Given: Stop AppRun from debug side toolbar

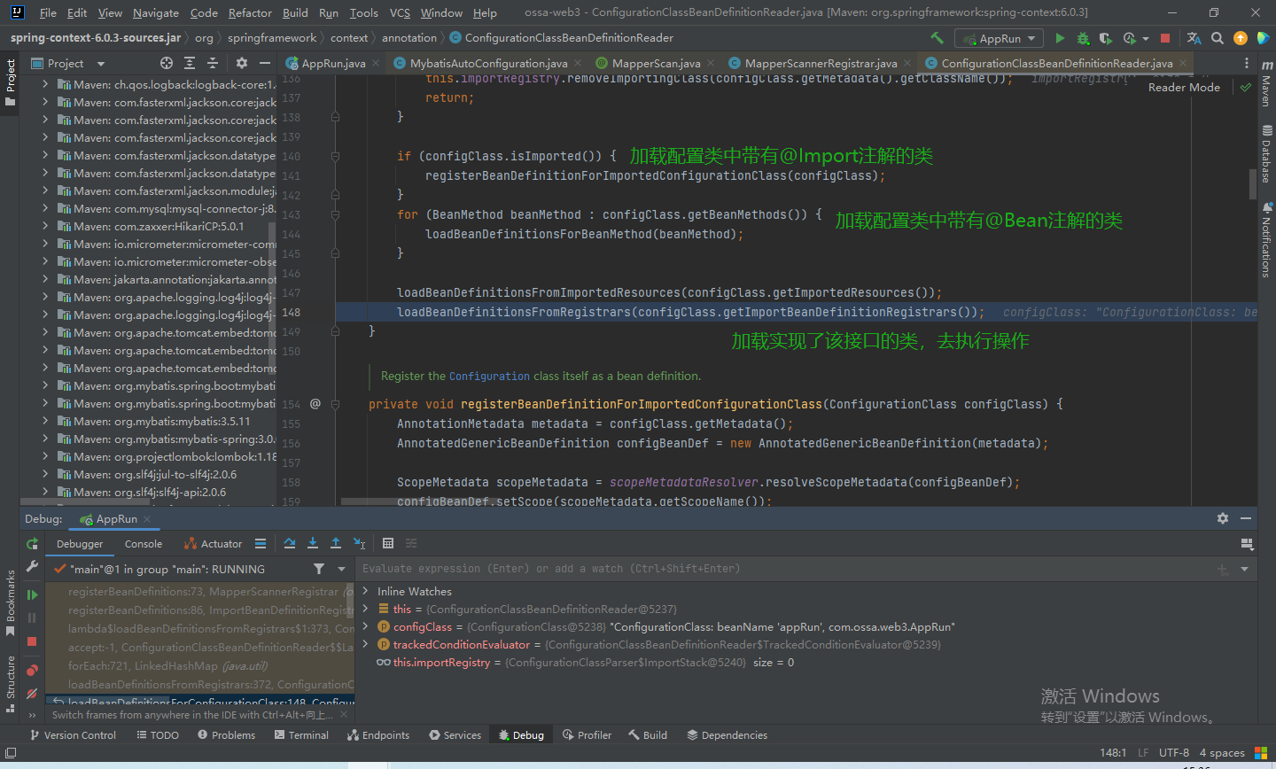Looking at the screenshot, I should pos(33,641).
